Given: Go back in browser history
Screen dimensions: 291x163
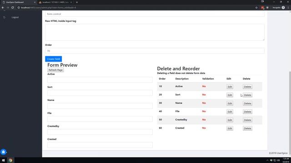Looking at the screenshot, I should (3, 8).
